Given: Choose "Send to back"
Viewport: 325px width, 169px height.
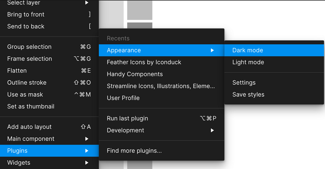Looking at the screenshot, I should click(x=25, y=26).
